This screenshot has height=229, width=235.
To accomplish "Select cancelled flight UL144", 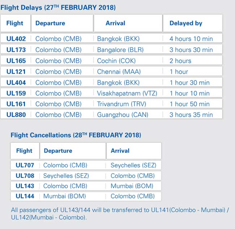I will [25, 196].
